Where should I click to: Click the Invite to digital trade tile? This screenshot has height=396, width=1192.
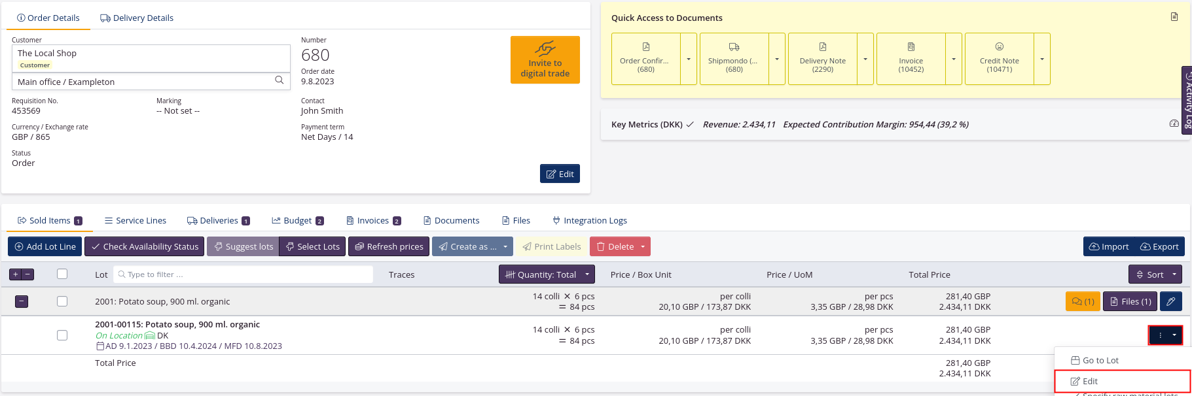coord(545,59)
